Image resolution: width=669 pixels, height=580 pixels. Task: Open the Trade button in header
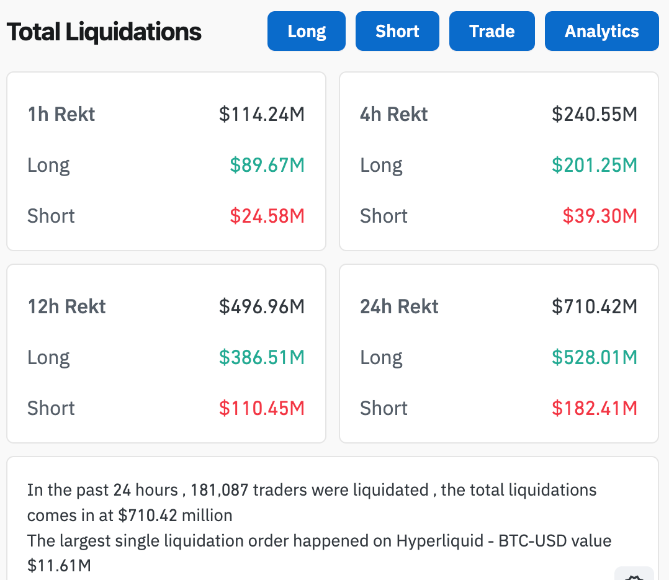[492, 31]
